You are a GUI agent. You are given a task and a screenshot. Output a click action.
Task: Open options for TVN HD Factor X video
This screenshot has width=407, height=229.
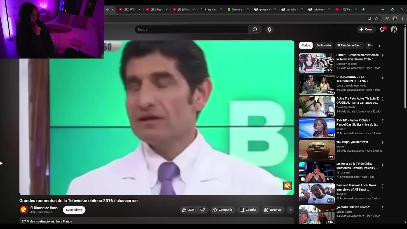[x=383, y=121]
